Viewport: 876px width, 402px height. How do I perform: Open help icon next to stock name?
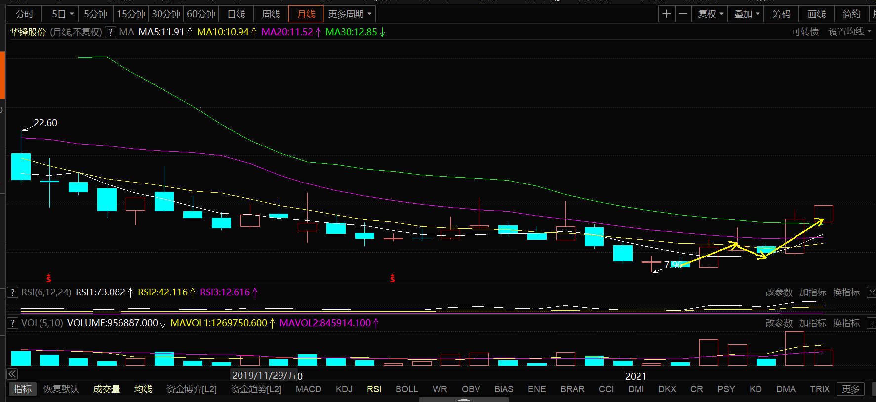point(111,32)
